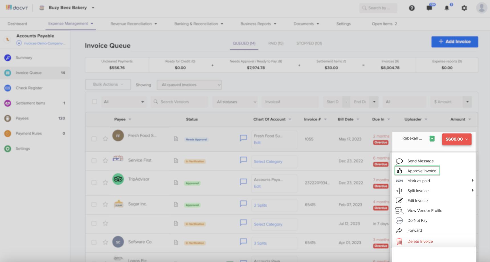
Task: Open the messages inbox icon
Action: coord(429,8)
